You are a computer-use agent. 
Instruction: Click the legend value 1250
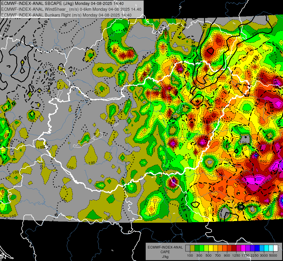236,255
